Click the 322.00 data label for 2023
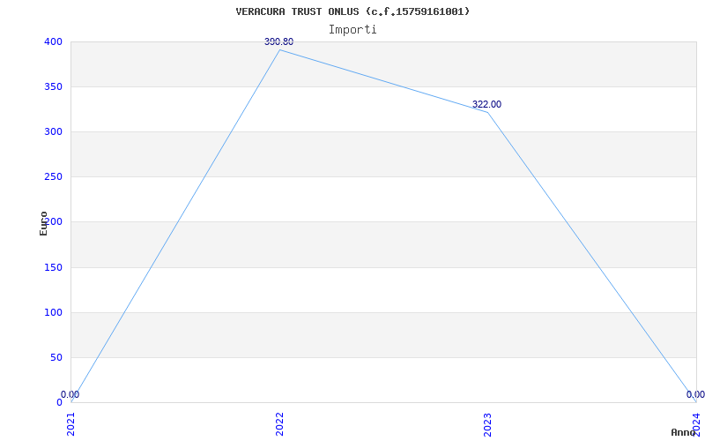 click(486, 104)
